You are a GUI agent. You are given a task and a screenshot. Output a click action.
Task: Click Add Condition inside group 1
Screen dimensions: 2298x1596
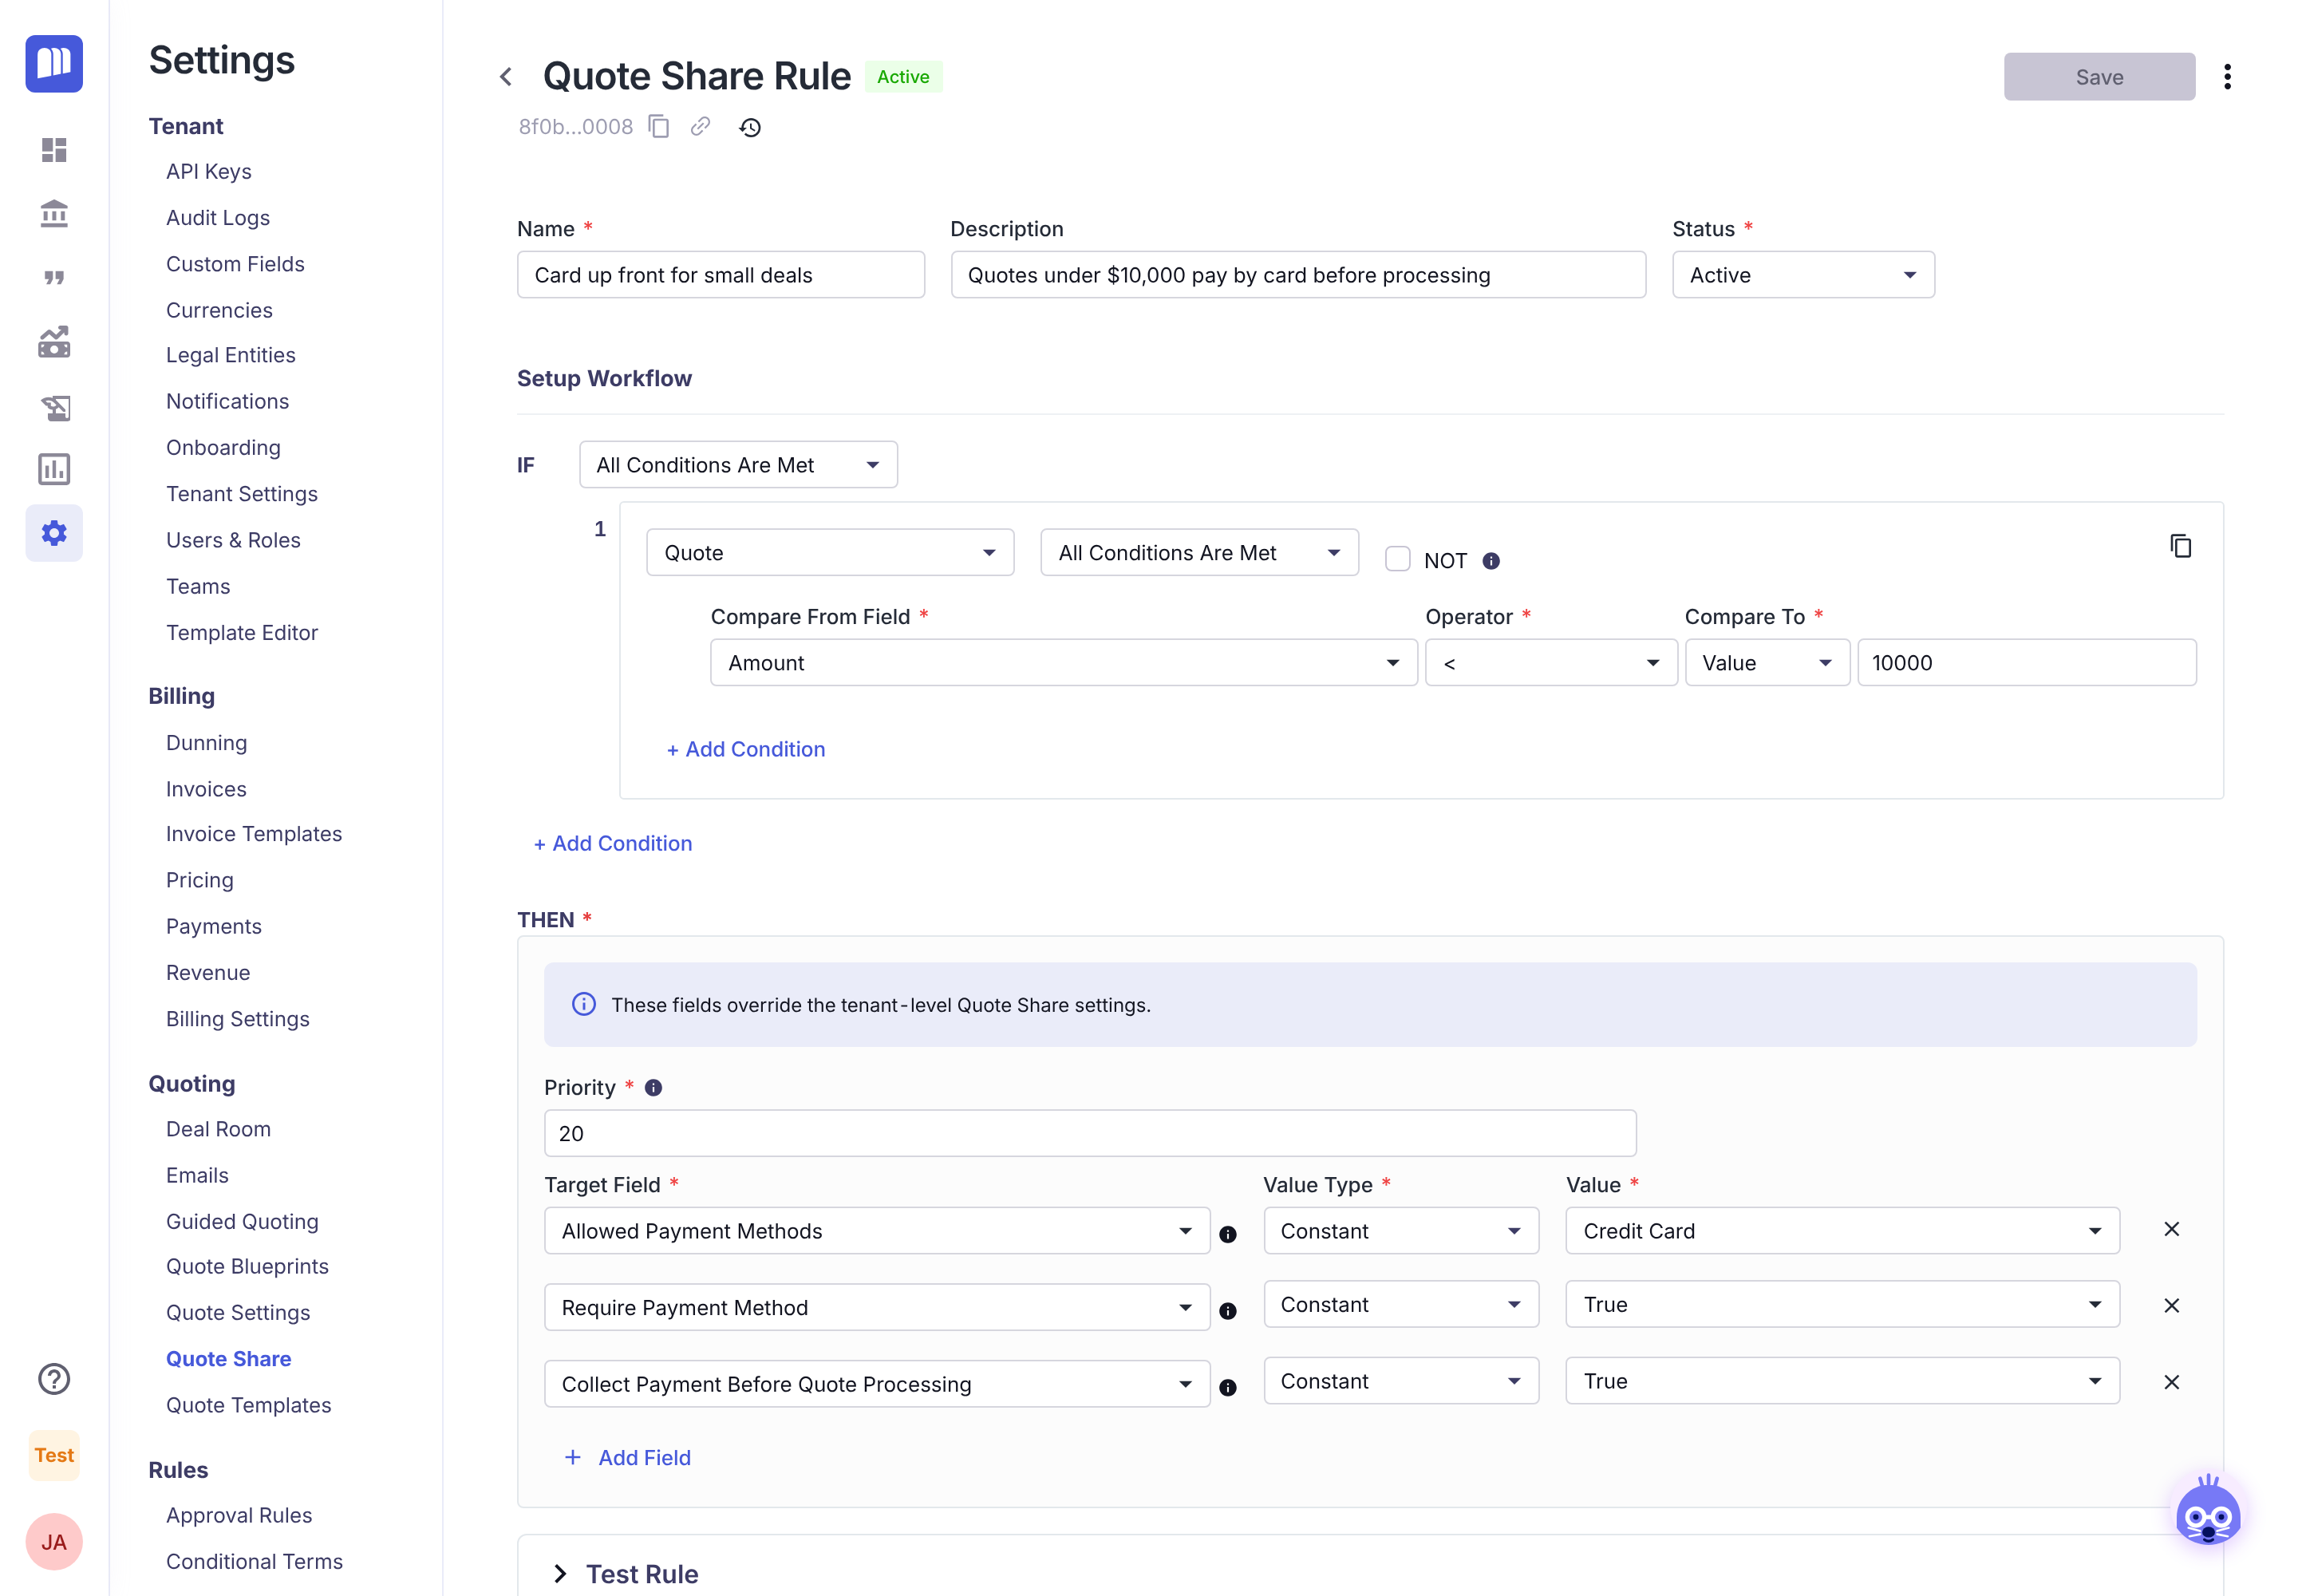pyautogui.click(x=746, y=749)
